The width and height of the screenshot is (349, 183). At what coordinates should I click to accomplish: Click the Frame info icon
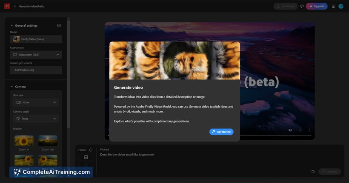click(91, 150)
